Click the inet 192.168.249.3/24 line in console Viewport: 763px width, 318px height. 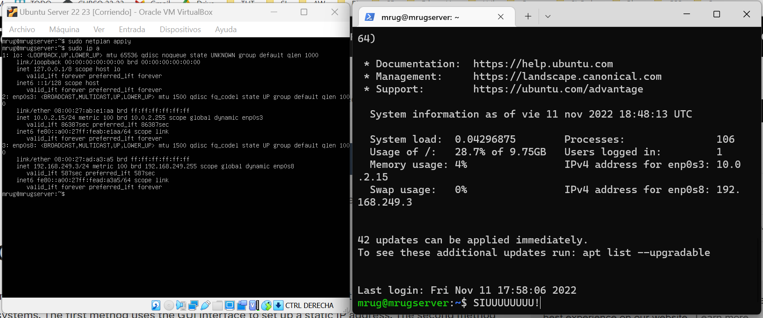point(155,166)
